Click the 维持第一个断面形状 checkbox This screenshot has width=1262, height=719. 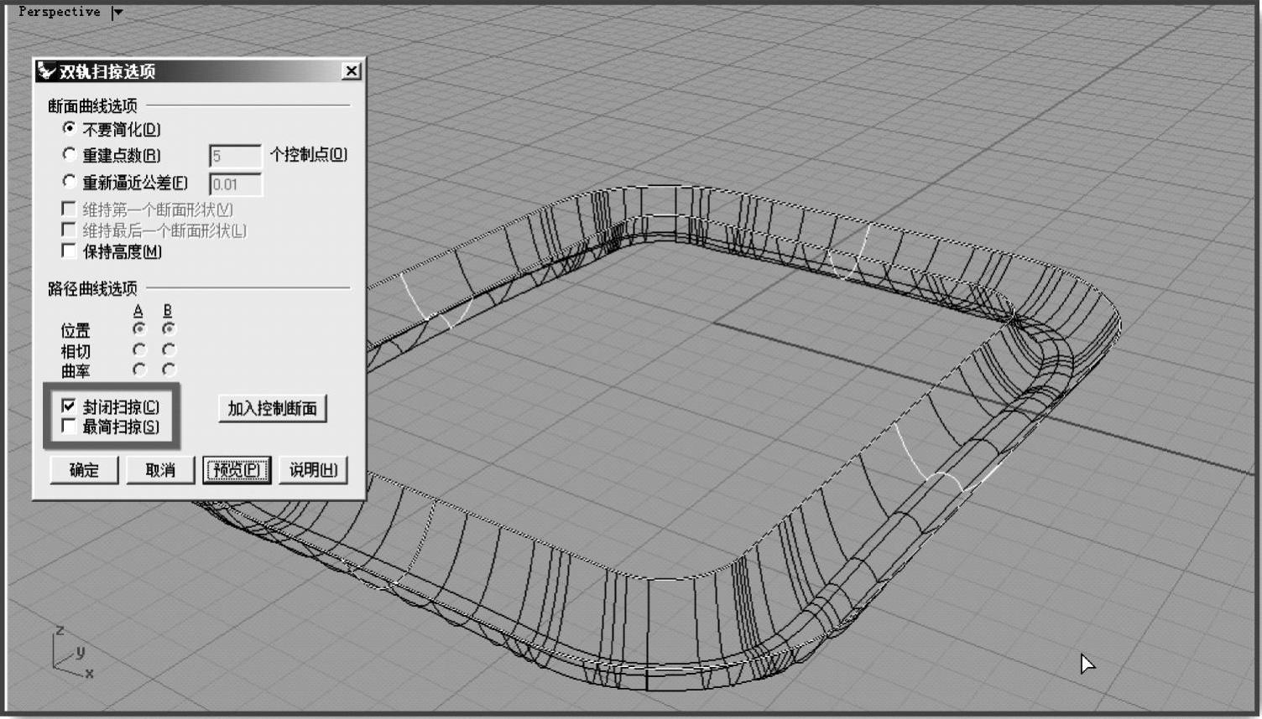click(x=70, y=209)
